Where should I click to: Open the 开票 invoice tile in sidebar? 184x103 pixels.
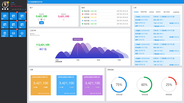pos(13,25)
